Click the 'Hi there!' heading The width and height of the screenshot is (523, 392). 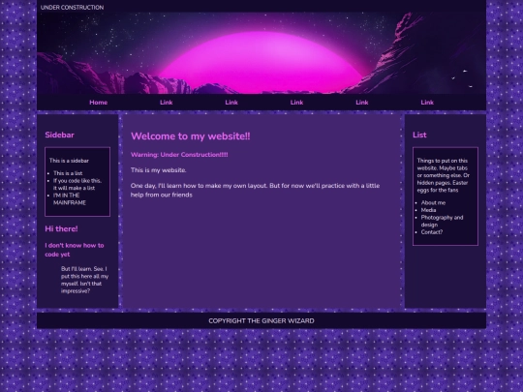tap(61, 229)
